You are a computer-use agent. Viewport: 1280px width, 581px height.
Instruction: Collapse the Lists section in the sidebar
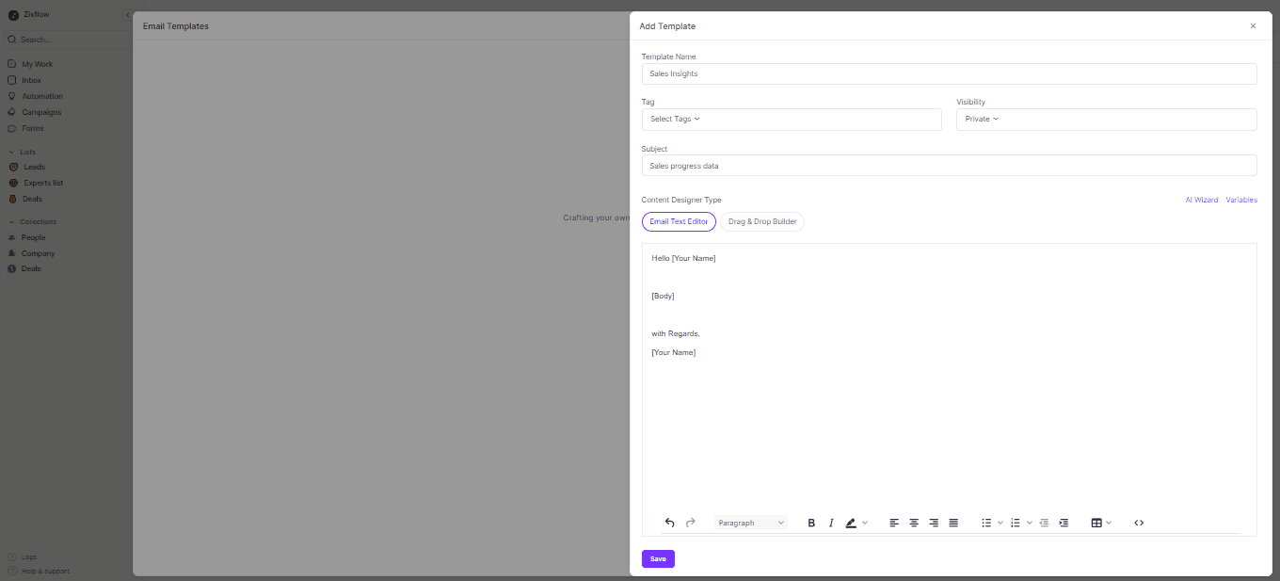(x=11, y=151)
